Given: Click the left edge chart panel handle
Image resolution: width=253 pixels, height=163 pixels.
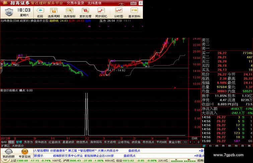Looking at the screenshot, I should pyautogui.click(x=1, y=68).
